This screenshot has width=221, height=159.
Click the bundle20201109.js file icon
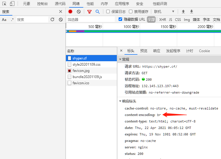[x=69, y=77]
